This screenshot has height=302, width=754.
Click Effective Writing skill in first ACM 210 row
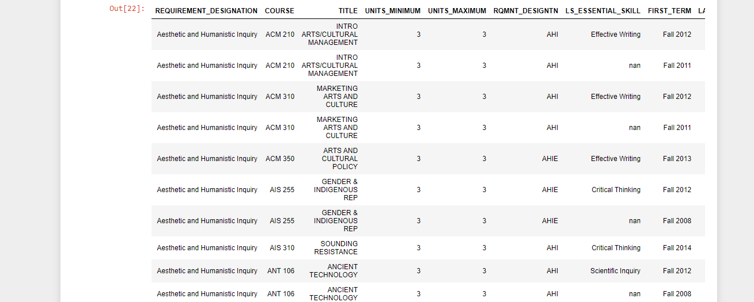coord(616,35)
